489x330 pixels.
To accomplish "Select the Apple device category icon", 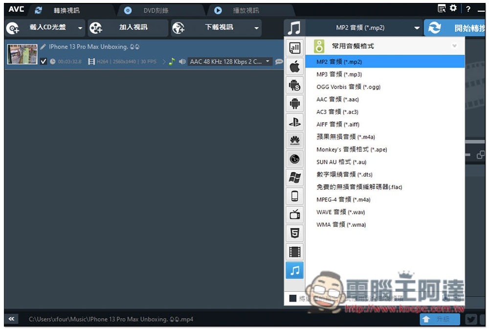I will (294, 66).
